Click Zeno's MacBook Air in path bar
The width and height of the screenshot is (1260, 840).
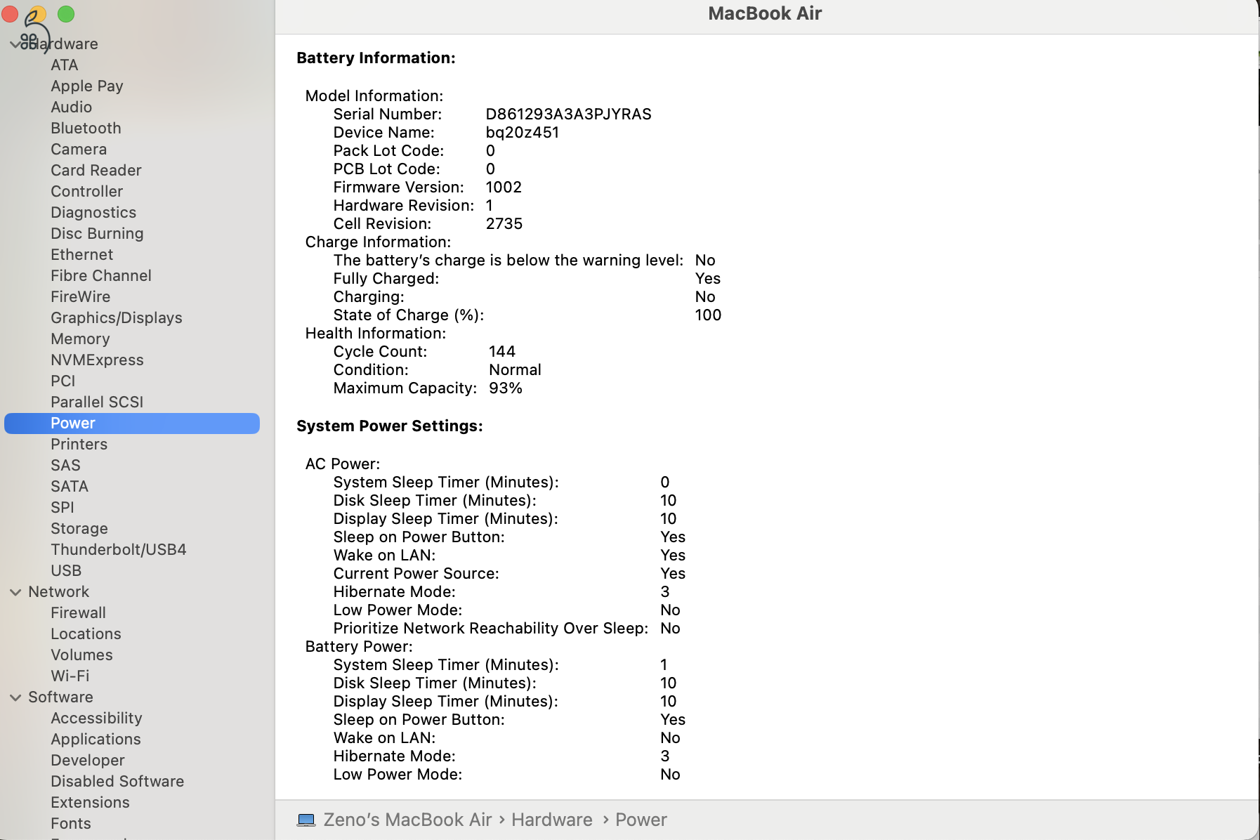tap(407, 820)
